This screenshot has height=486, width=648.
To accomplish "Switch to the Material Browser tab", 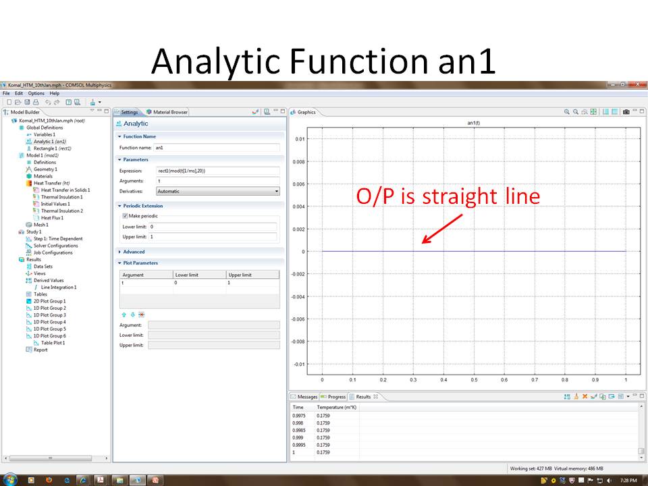I will 167,112.
